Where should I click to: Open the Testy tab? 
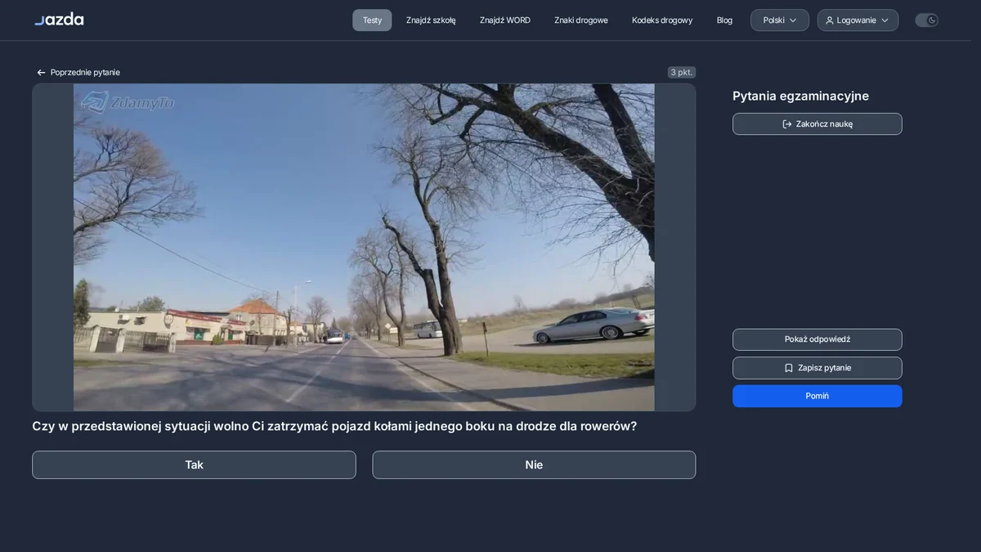(x=372, y=20)
